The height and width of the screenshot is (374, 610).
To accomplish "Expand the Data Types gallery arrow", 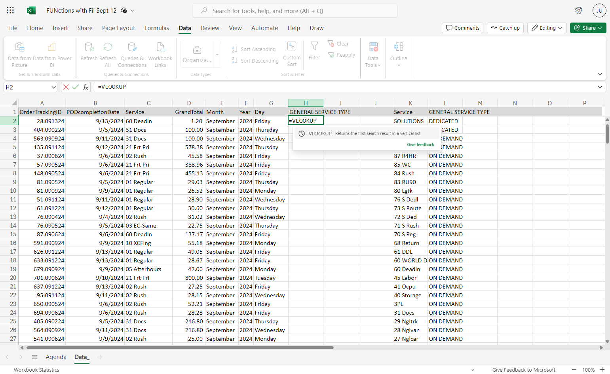I will pyautogui.click(x=217, y=54).
